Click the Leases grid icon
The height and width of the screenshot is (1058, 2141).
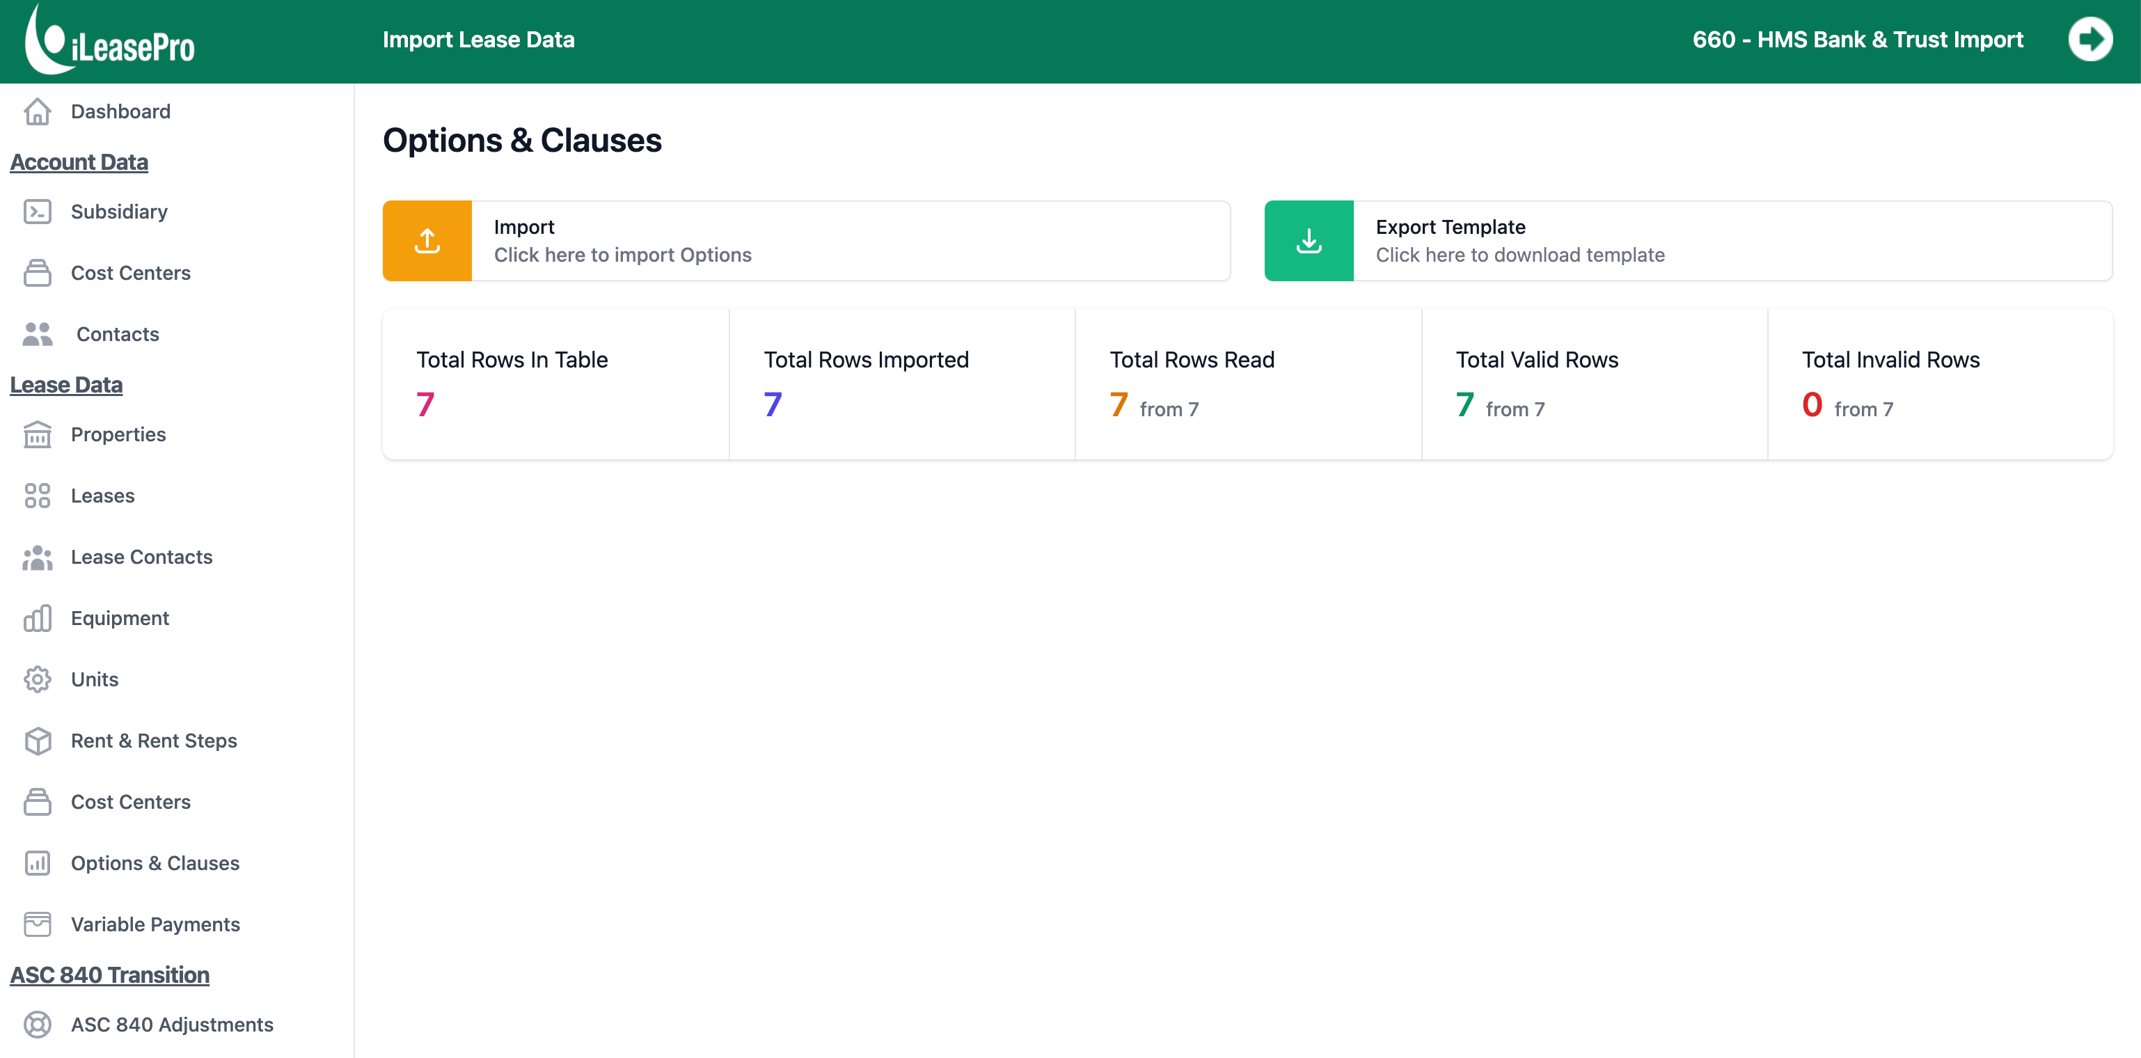pos(38,496)
